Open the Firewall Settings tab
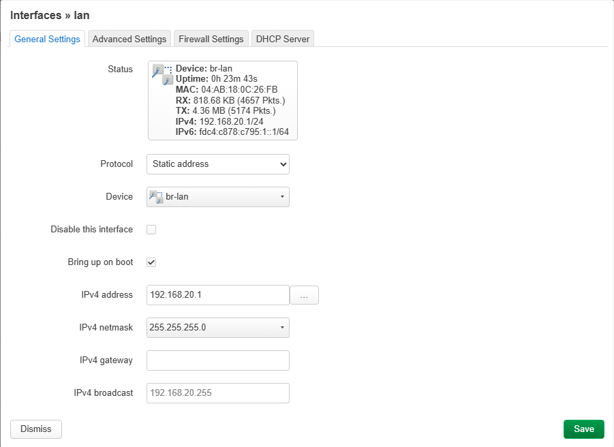The image size is (614, 447). coord(211,39)
